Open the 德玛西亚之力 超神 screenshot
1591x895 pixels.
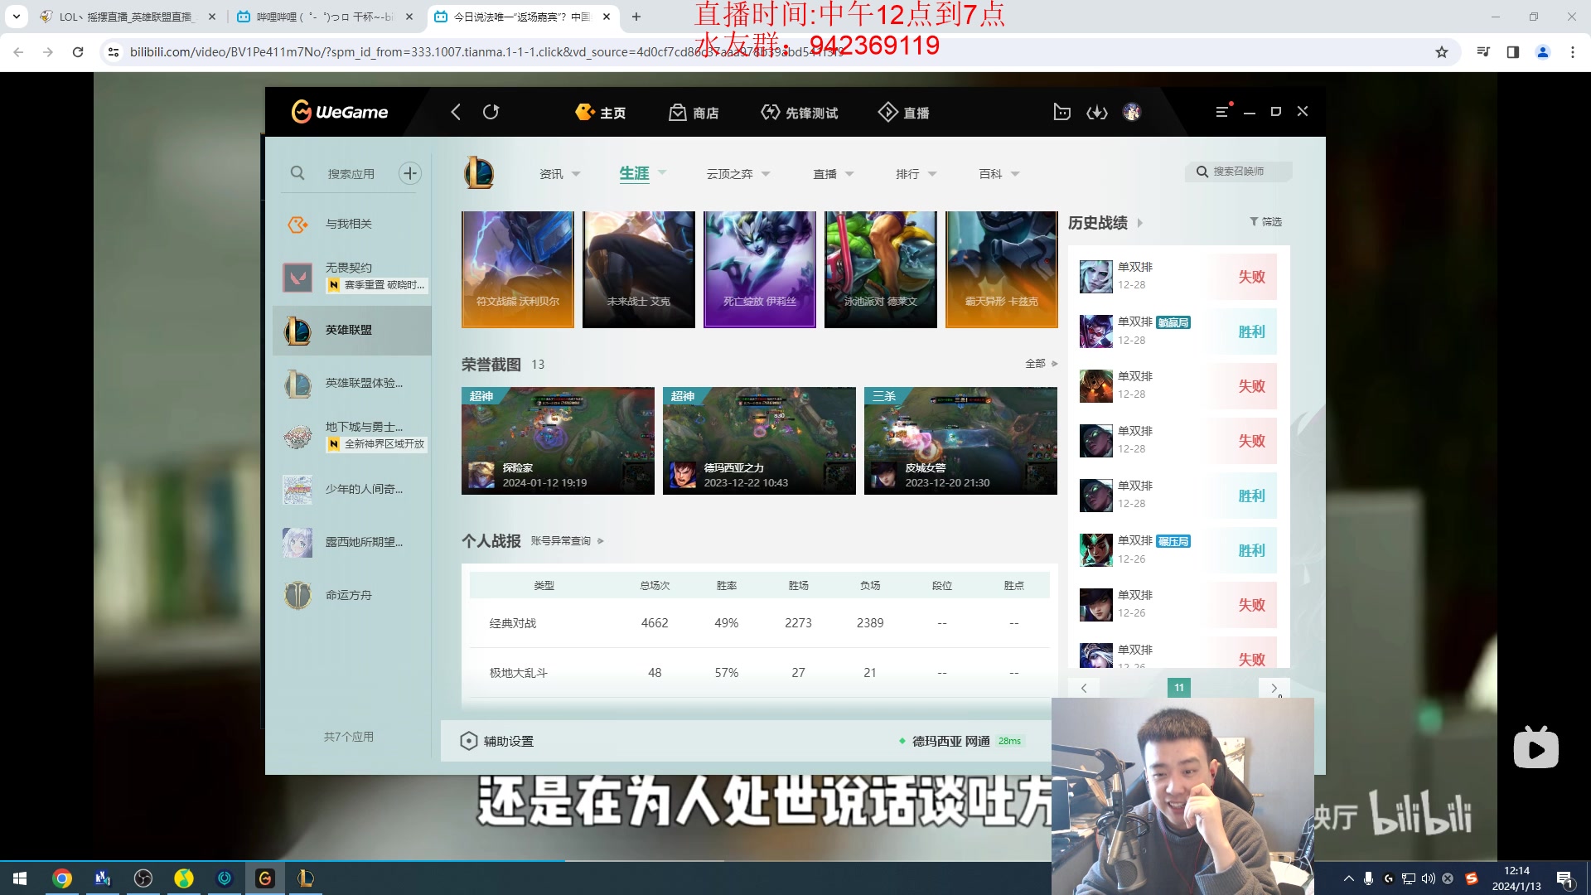pos(759,441)
